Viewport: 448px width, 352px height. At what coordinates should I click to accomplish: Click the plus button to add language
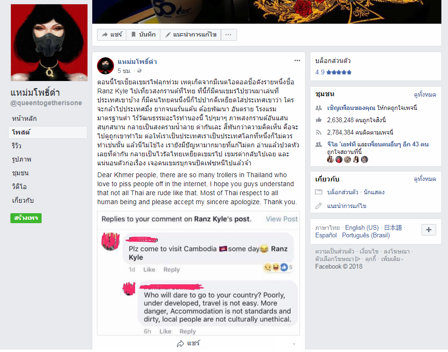pyautogui.click(x=429, y=230)
